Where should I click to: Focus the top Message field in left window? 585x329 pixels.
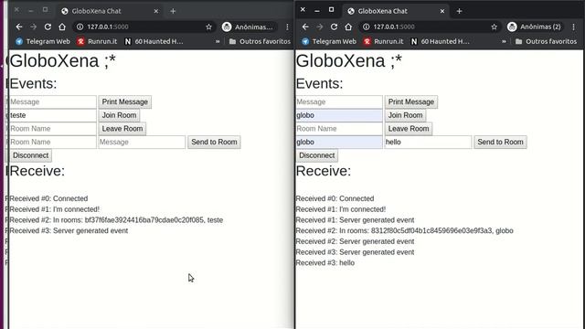pyautogui.click(x=53, y=101)
